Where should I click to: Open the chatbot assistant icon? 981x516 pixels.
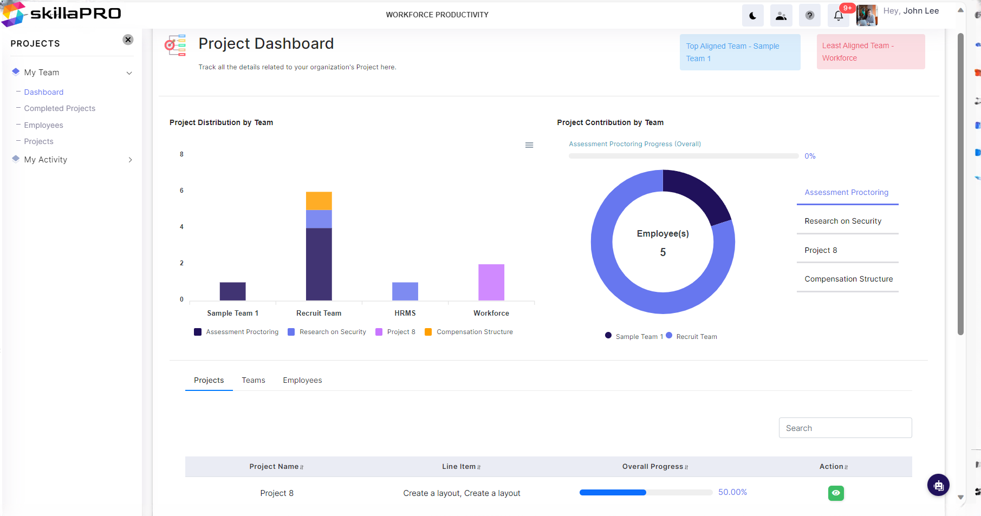pyautogui.click(x=938, y=485)
